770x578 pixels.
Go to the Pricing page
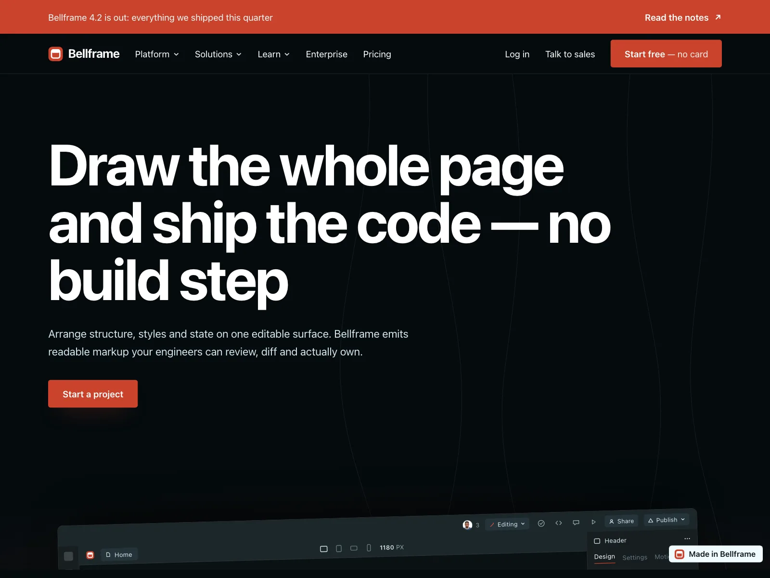pyautogui.click(x=377, y=54)
